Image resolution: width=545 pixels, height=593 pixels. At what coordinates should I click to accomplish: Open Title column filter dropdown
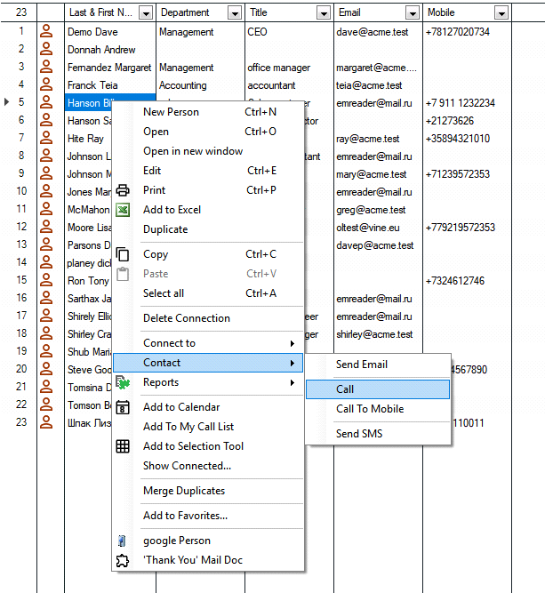tap(324, 13)
